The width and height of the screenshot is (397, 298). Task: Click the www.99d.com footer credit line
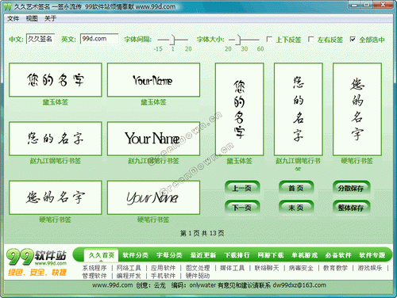(x=209, y=285)
